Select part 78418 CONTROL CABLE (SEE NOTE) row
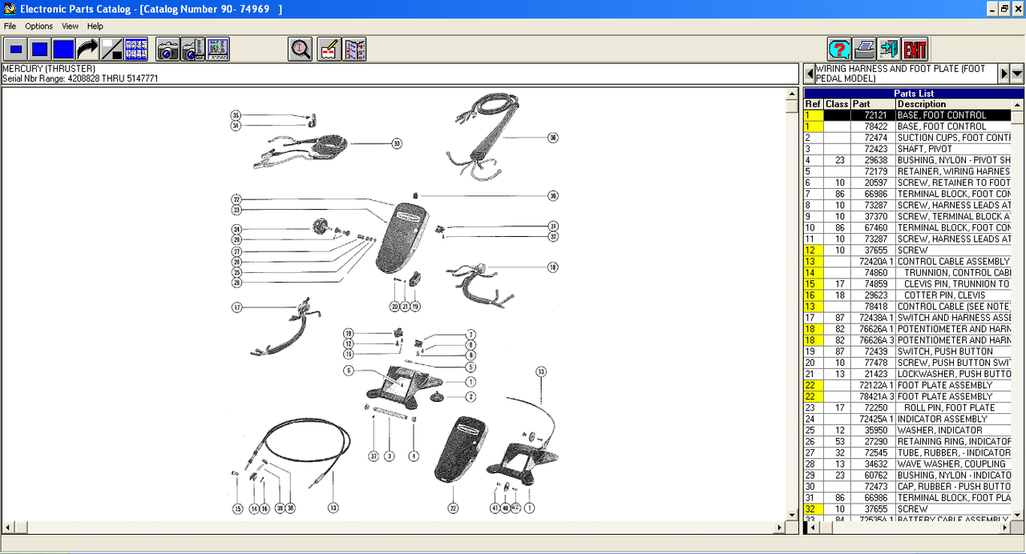Viewport: 1026px width, 554px height. point(907,306)
